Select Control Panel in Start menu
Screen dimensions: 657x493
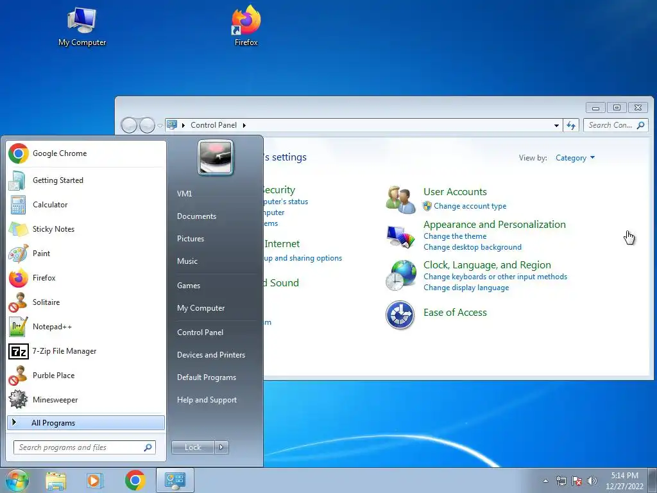(214, 333)
